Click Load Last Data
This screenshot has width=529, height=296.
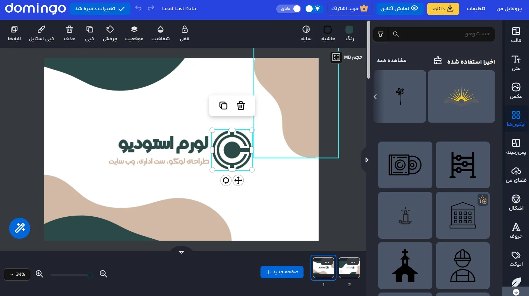coord(179,8)
